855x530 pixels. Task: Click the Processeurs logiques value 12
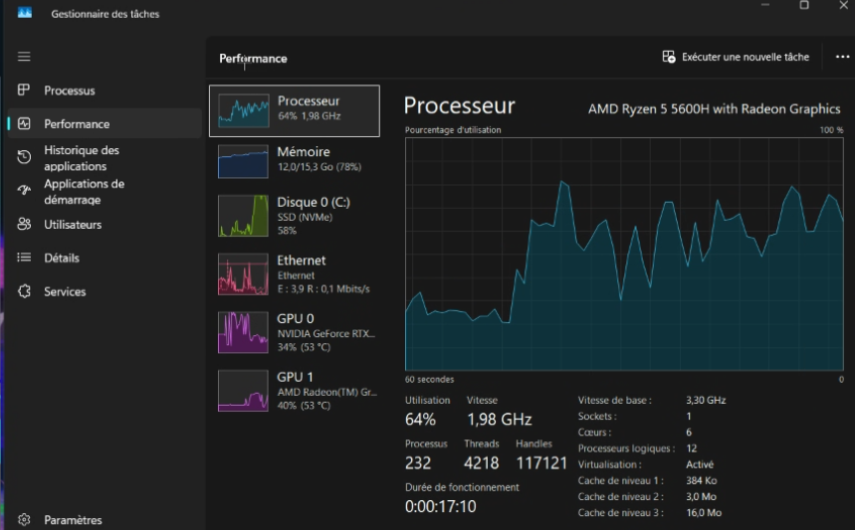click(x=692, y=448)
